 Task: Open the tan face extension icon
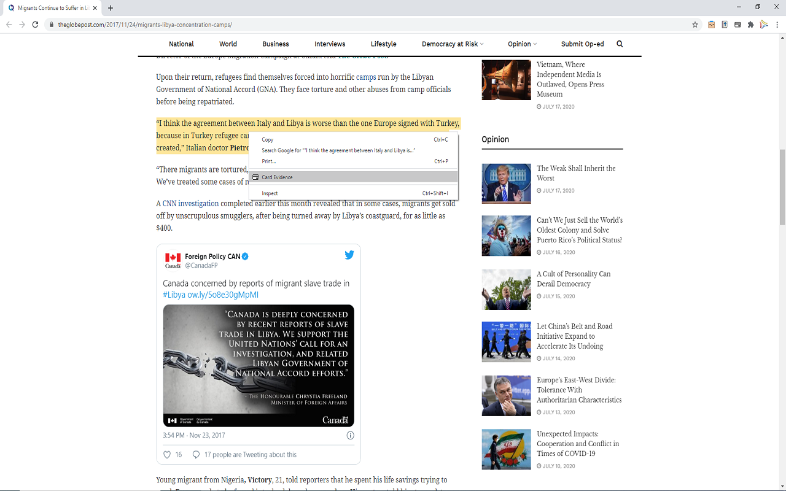(x=712, y=25)
